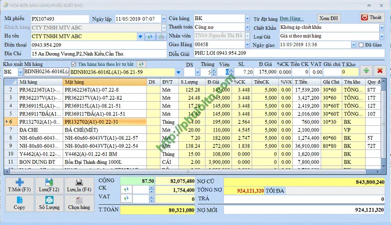
Task: Click the VAT percentage stepper
Action: coord(152,199)
